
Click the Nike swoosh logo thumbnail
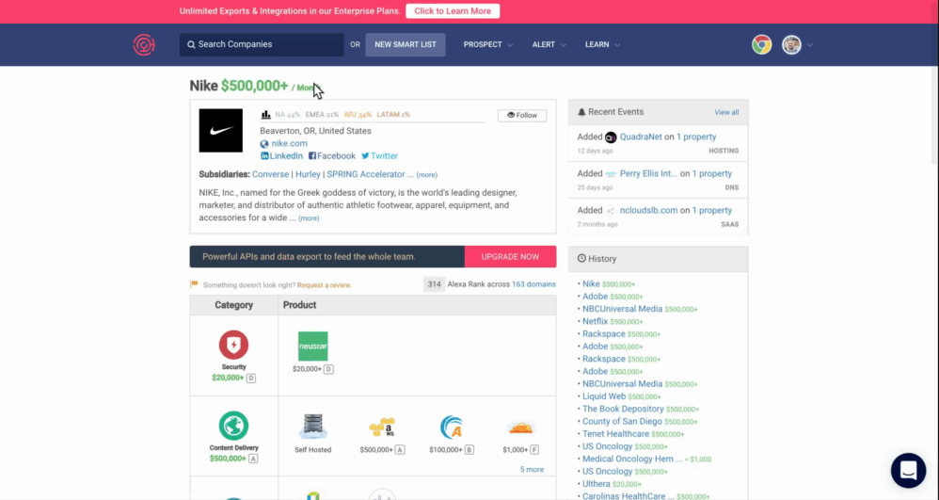(221, 131)
